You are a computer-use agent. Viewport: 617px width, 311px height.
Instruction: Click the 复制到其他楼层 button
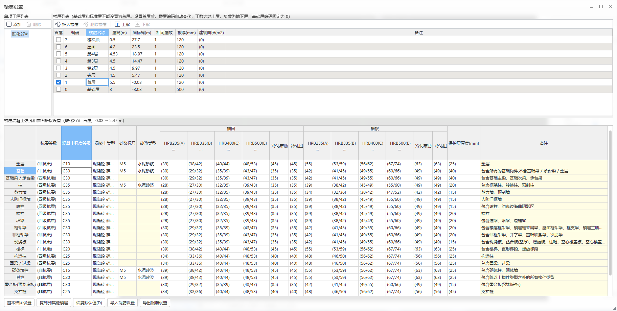54,303
